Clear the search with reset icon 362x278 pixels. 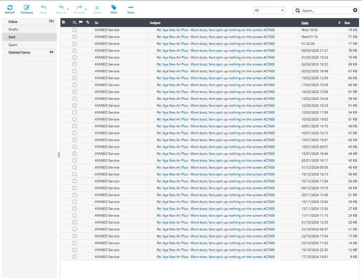click(355, 10)
